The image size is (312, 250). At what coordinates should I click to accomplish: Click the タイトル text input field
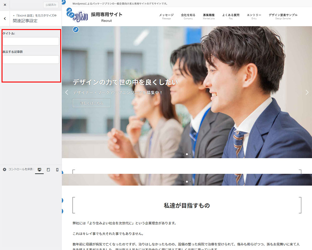[31, 41]
